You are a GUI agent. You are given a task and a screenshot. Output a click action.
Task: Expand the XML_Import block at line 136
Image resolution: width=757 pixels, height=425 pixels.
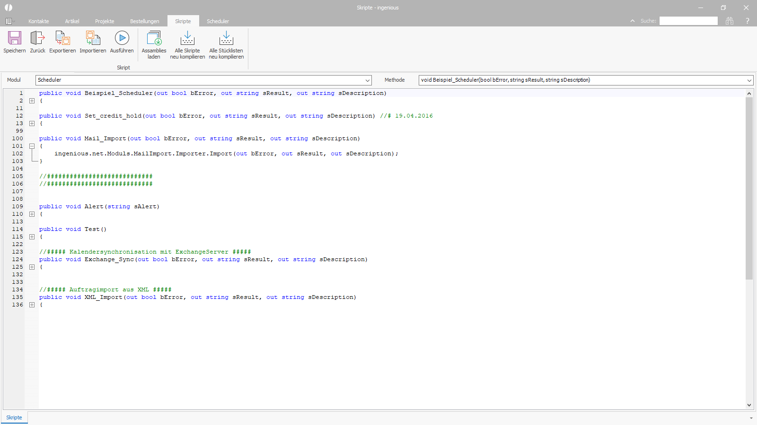pos(32,305)
